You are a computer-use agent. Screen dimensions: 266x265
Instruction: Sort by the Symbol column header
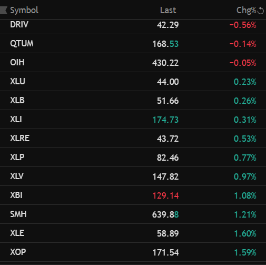pyautogui.click(x=24, y=11)
